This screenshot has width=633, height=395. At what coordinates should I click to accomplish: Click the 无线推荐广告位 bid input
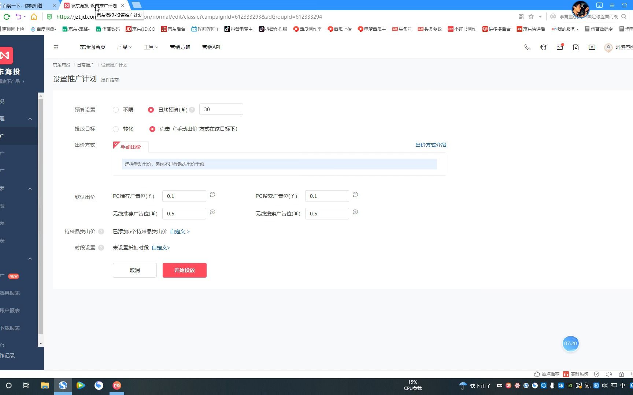tap(184, 214)
